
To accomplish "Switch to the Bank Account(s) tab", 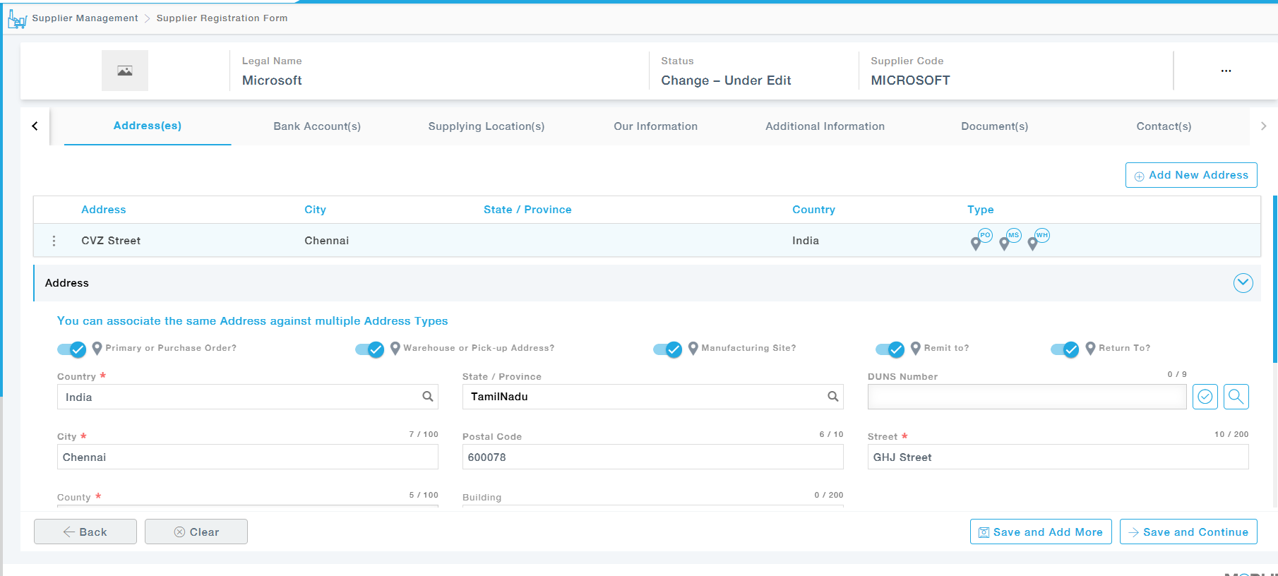I will pyautogui.click(x=317, y=126).
